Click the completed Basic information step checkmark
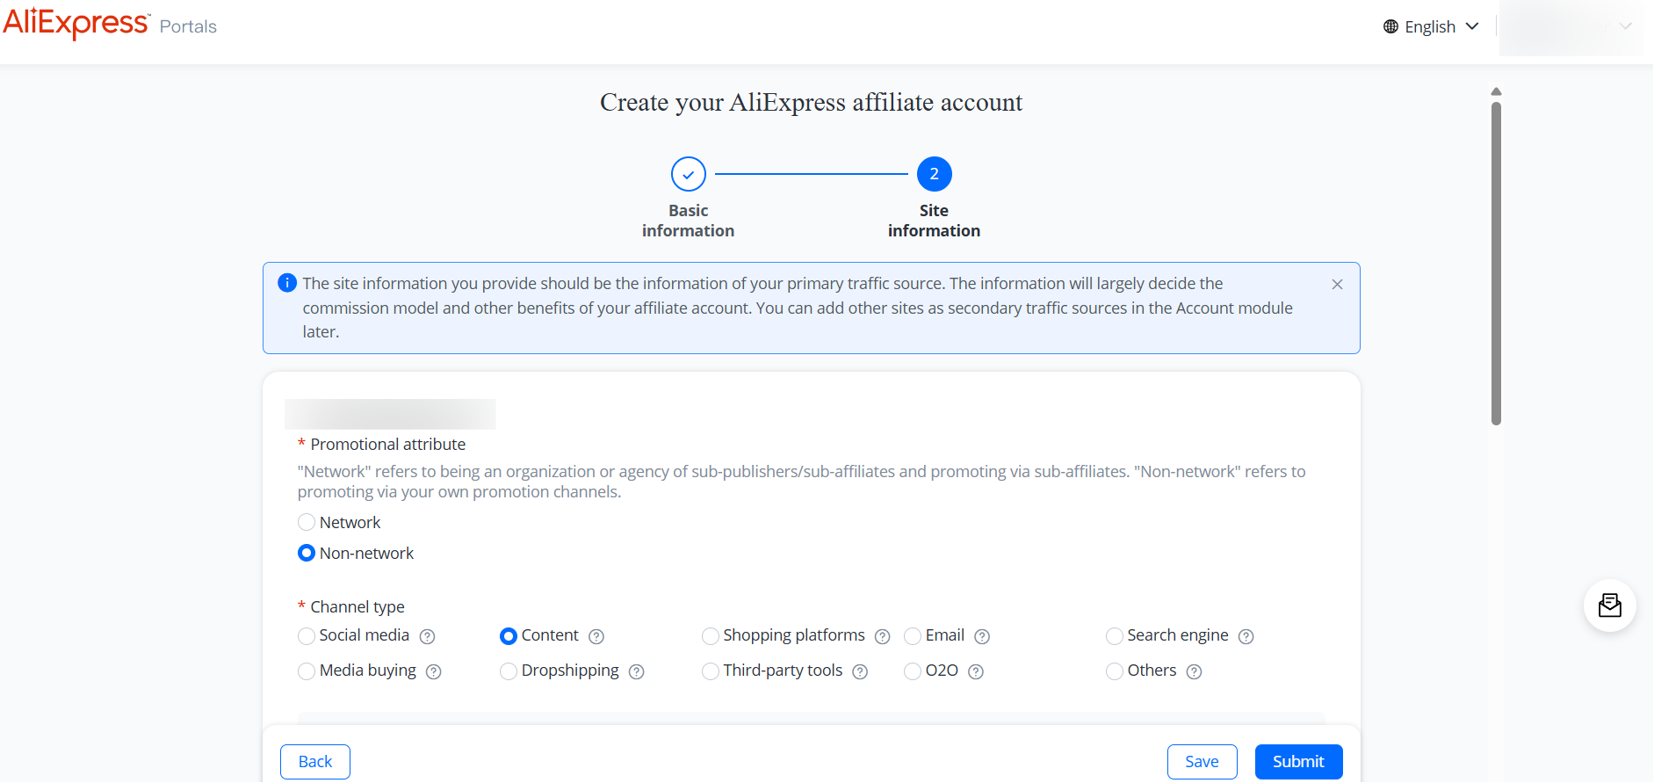 [x=689, y=174]
